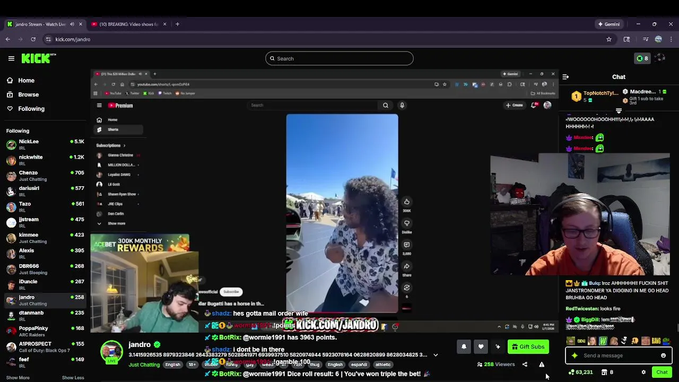Expand the gift leaderboard arrow in chat
Image resolution: width=679 pixels, height=382 pixels.
click(619, 111)
